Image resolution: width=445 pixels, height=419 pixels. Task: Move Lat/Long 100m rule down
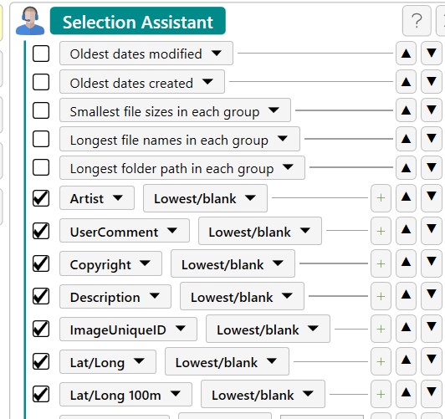pos(432,394)
